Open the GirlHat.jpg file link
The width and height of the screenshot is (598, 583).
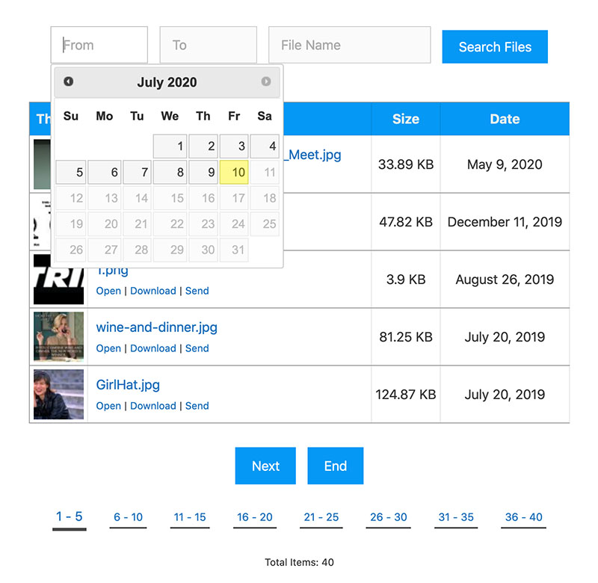[x=128, y=385]
